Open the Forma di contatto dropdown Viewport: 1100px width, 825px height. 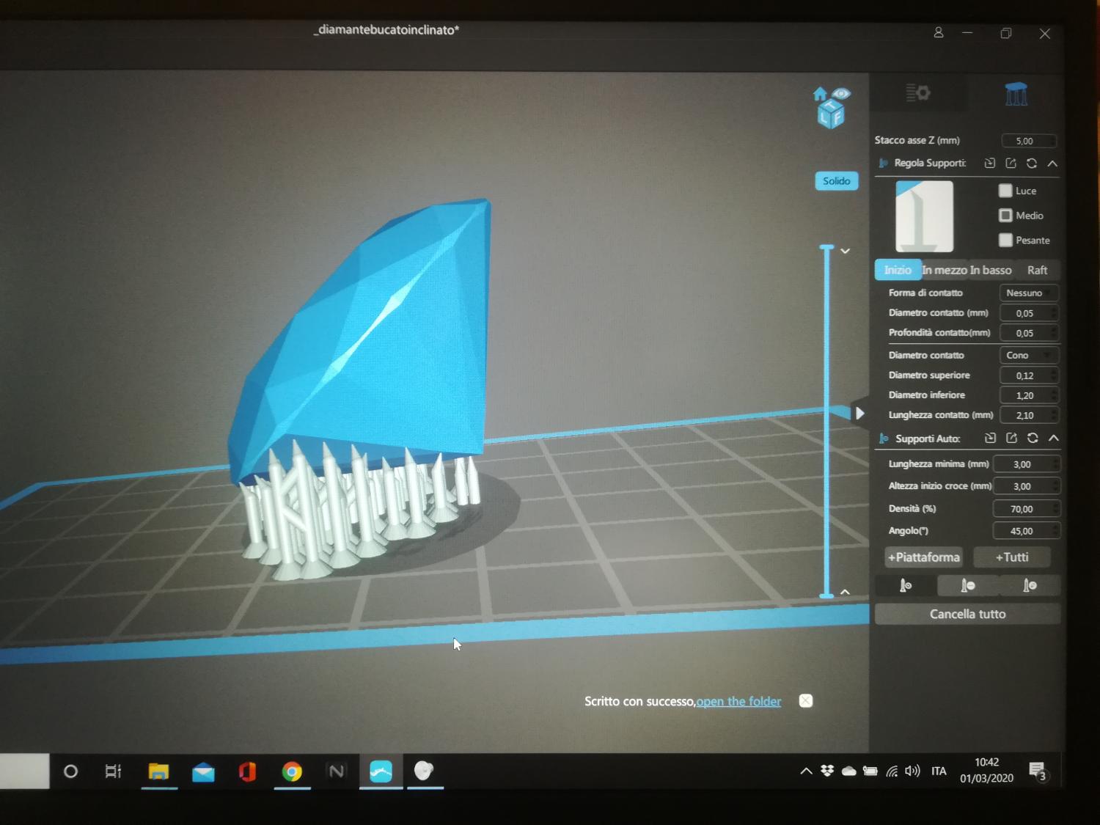click(1028, 293)
